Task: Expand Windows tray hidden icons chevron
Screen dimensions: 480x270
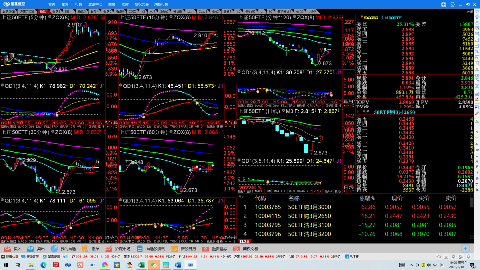Action: pos(411,265)
